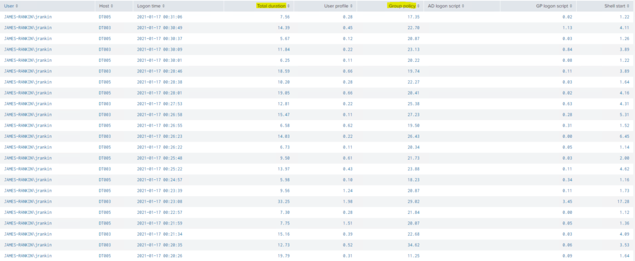This screenshot has width=635, height=261.
Task: Select Total duration value 14.39
Action: pos(283,28)
